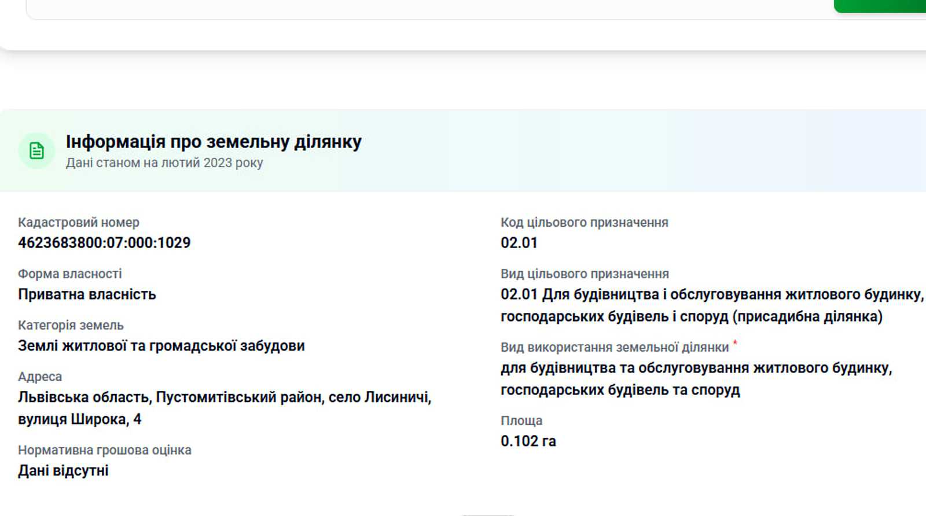Click the empty input field at the top
The image size is (926, 516).
click(428, 9)
